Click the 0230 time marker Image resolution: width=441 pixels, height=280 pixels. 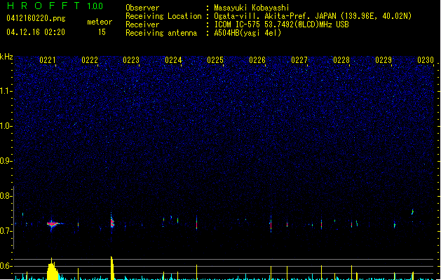(426, 60)
